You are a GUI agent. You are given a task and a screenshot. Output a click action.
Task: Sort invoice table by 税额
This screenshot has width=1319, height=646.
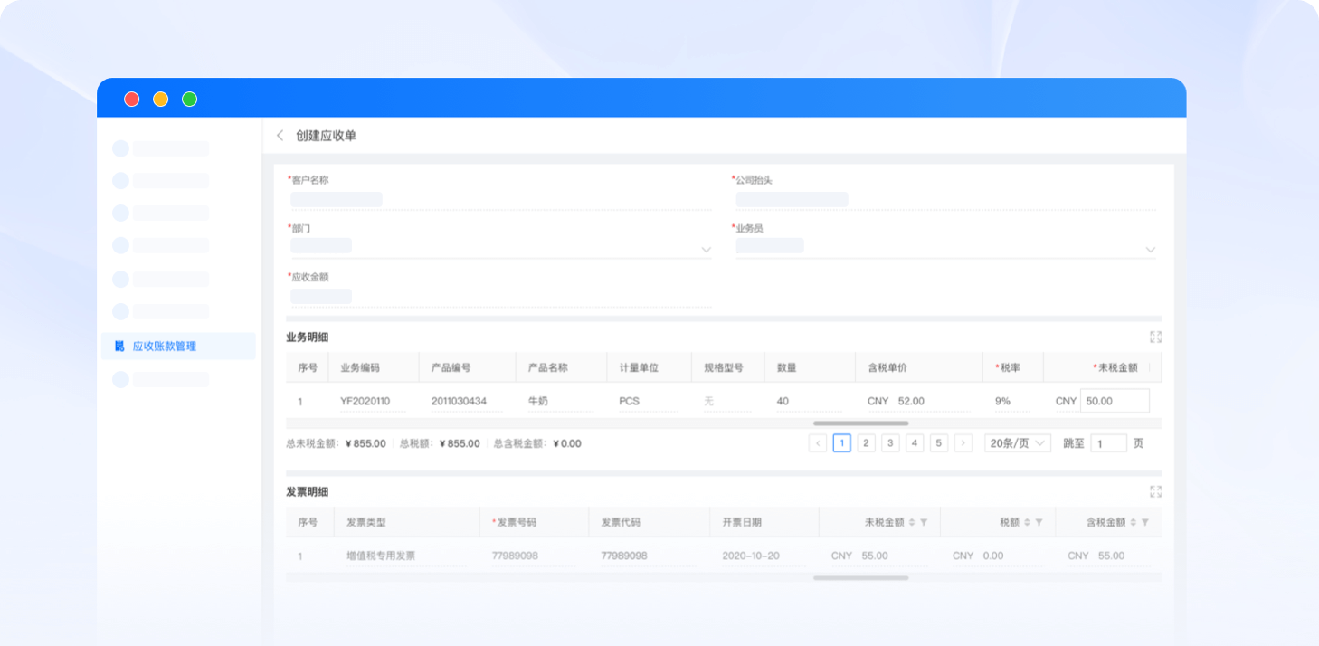tap(1027, 523)
